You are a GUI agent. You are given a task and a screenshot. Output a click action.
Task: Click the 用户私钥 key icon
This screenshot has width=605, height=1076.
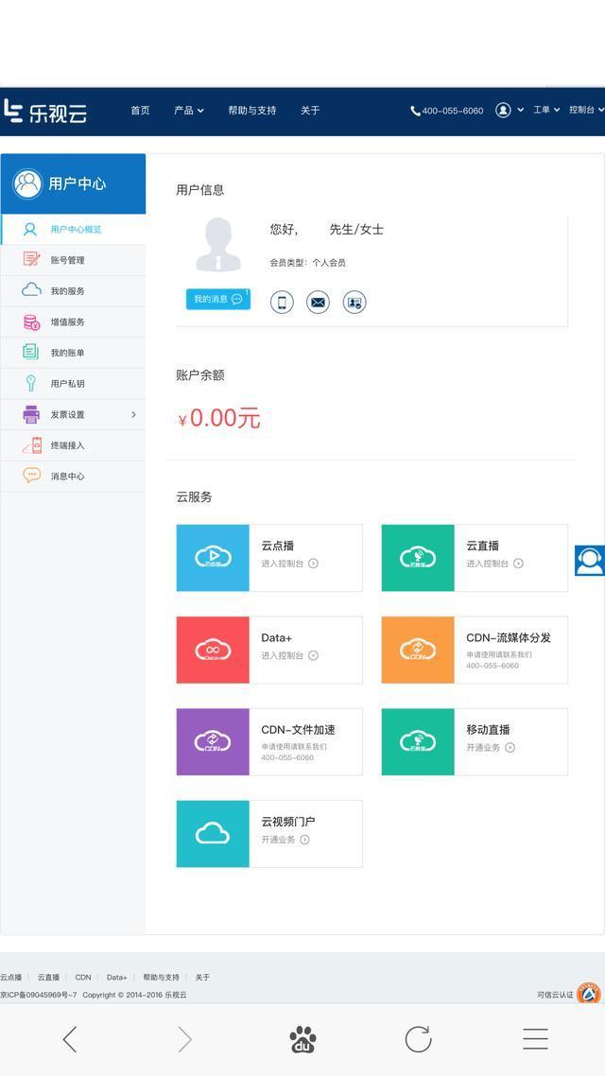pos(31,383)
